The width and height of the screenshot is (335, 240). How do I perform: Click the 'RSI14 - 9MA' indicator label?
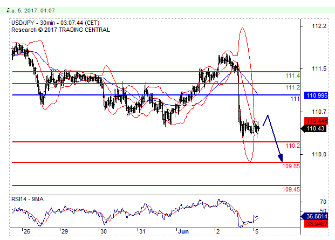28,199
